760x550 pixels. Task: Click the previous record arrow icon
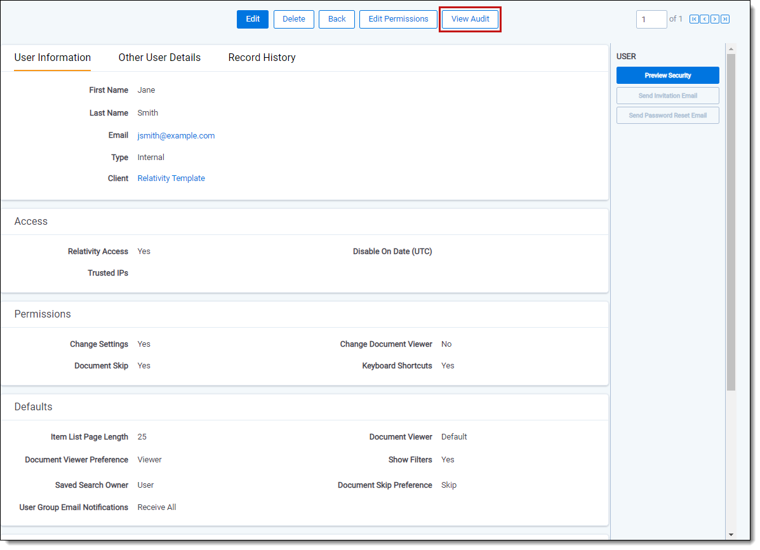pyautogui.click(x=704, y=19)
